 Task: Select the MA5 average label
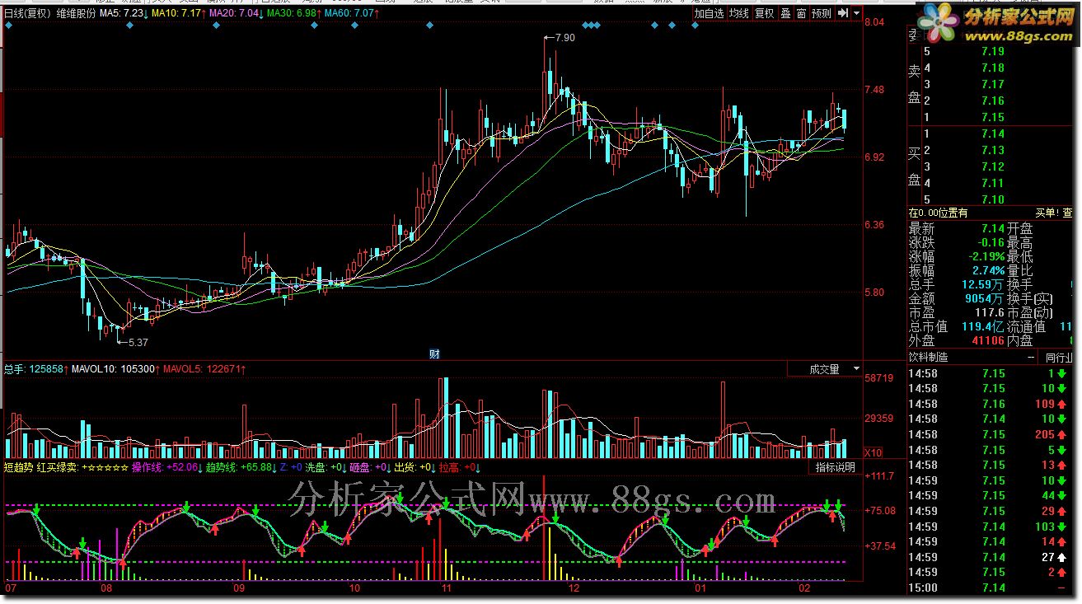[x=124, y=13]
